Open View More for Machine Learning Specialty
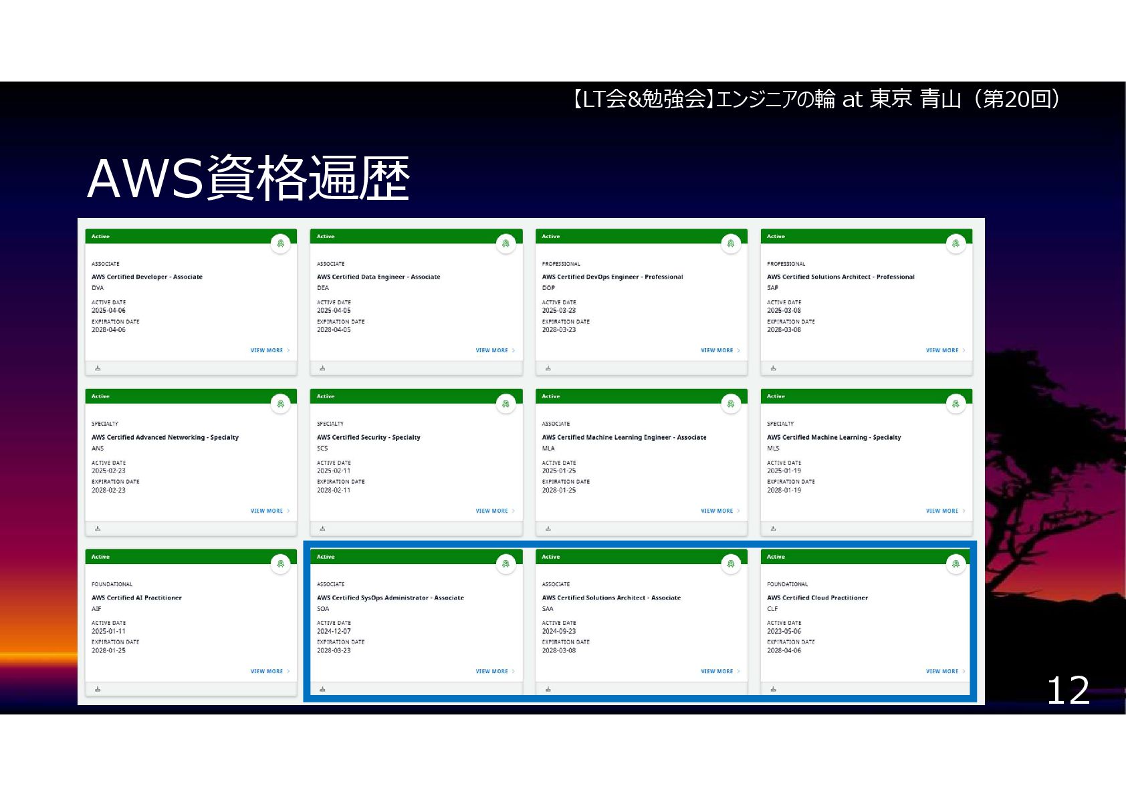1126x796 pixels. click(945, 511)
